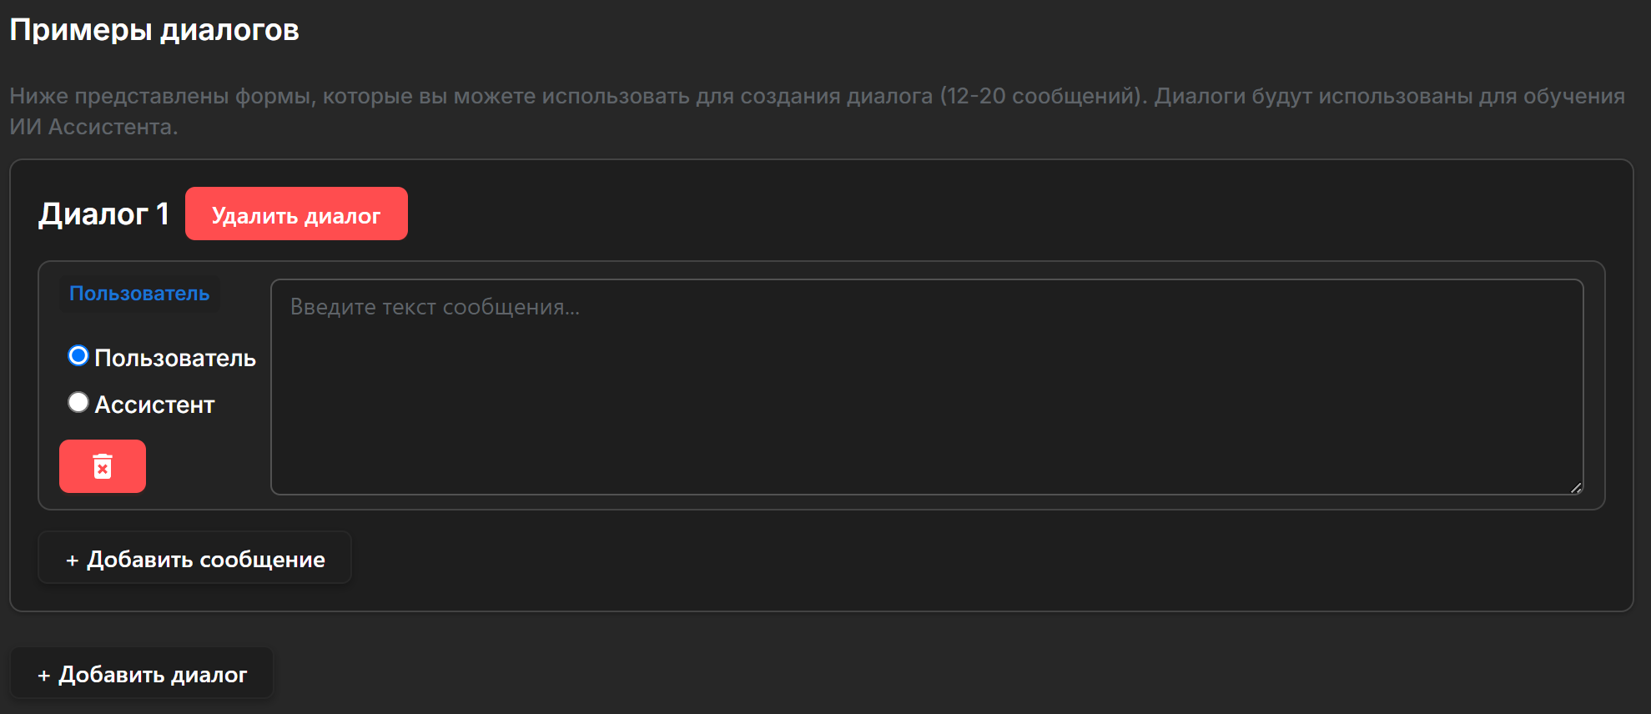Click the "ИИ Ассистента" text in description
The width and height of the screenshot is (1651, 714).
[x=93, y=127]
